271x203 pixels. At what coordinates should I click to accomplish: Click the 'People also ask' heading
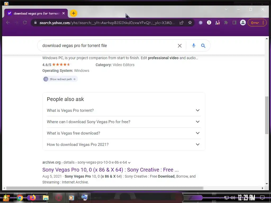coord(65,99)
